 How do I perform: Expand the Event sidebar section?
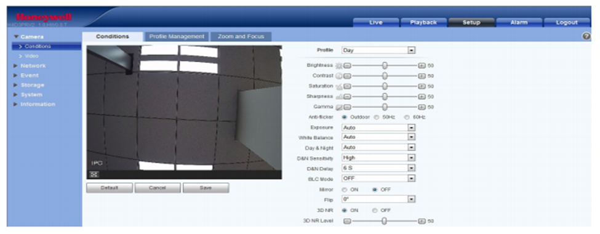click(26, 76)
